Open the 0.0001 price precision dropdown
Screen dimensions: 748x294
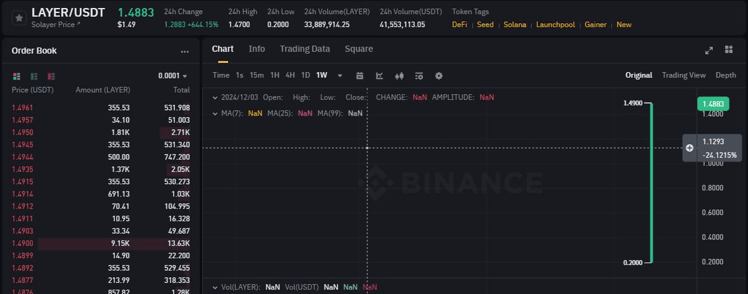(172, 76)
